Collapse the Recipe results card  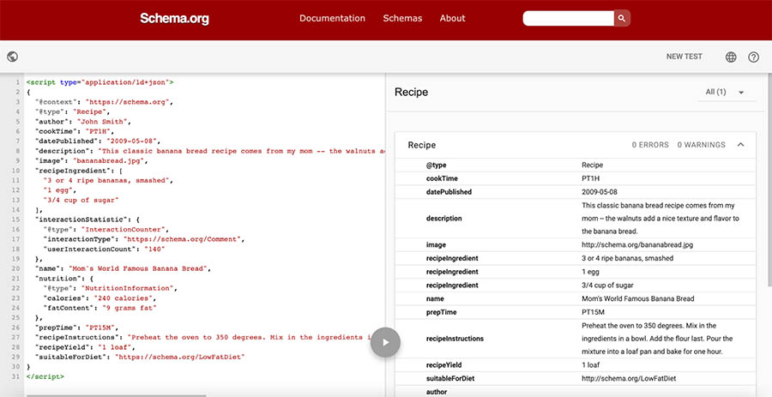[741, 145]
